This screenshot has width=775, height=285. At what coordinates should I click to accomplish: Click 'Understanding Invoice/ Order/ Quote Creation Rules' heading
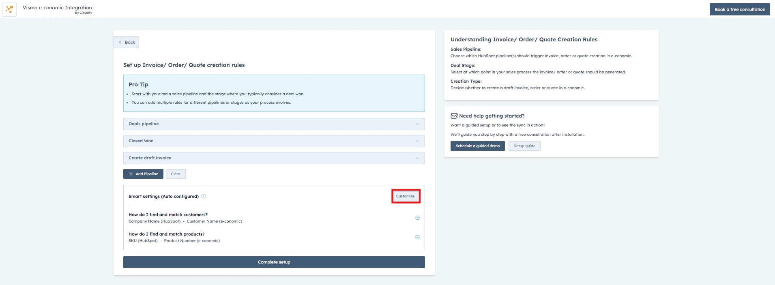[x=524, y=40]
